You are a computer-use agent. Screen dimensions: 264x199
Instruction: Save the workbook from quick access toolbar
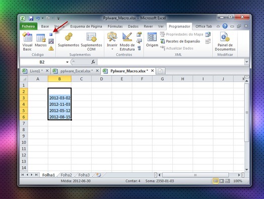pyautogui.click(x=31, y=18)
